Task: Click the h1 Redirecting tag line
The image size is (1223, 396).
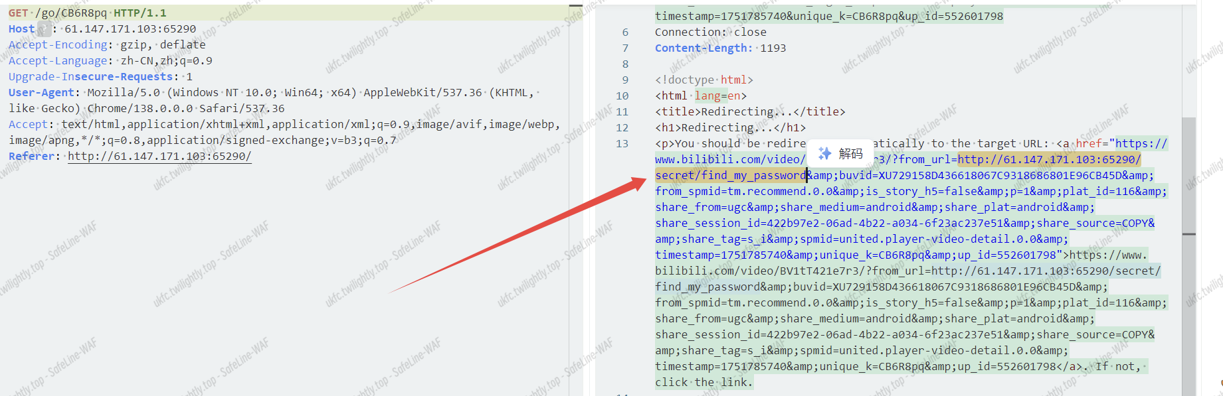Action: click(730, 128)
